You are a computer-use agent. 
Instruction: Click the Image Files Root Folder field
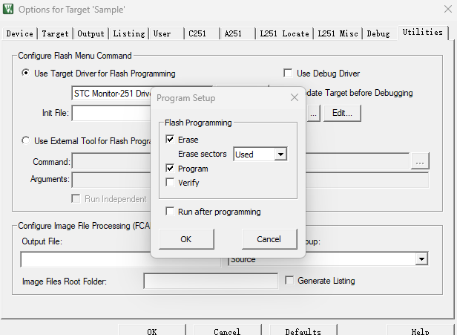point(211,281)
